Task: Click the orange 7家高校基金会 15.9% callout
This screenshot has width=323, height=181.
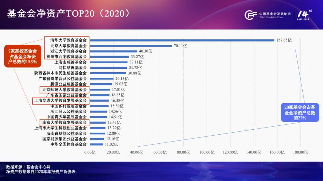Action: 23,56
